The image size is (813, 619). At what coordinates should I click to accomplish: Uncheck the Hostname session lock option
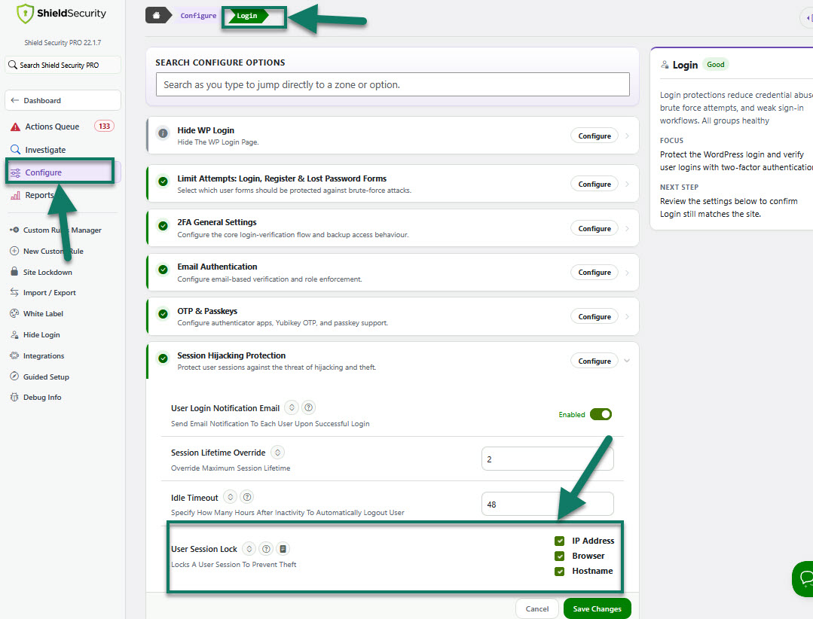coord(560,572)
